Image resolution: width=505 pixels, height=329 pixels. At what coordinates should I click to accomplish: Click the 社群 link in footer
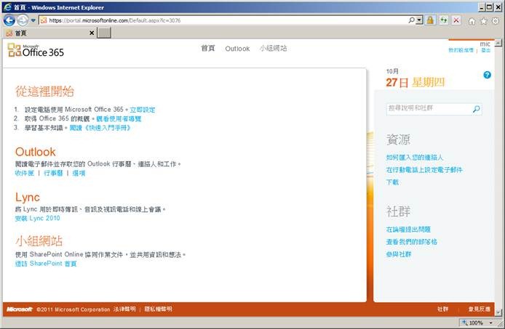(442, 309)
